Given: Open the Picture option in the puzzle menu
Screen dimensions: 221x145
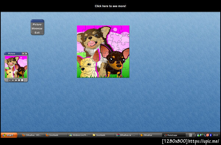Looking at the screenshot, I should (37, 25).
